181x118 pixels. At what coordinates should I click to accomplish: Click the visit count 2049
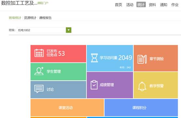pos(125,58)
